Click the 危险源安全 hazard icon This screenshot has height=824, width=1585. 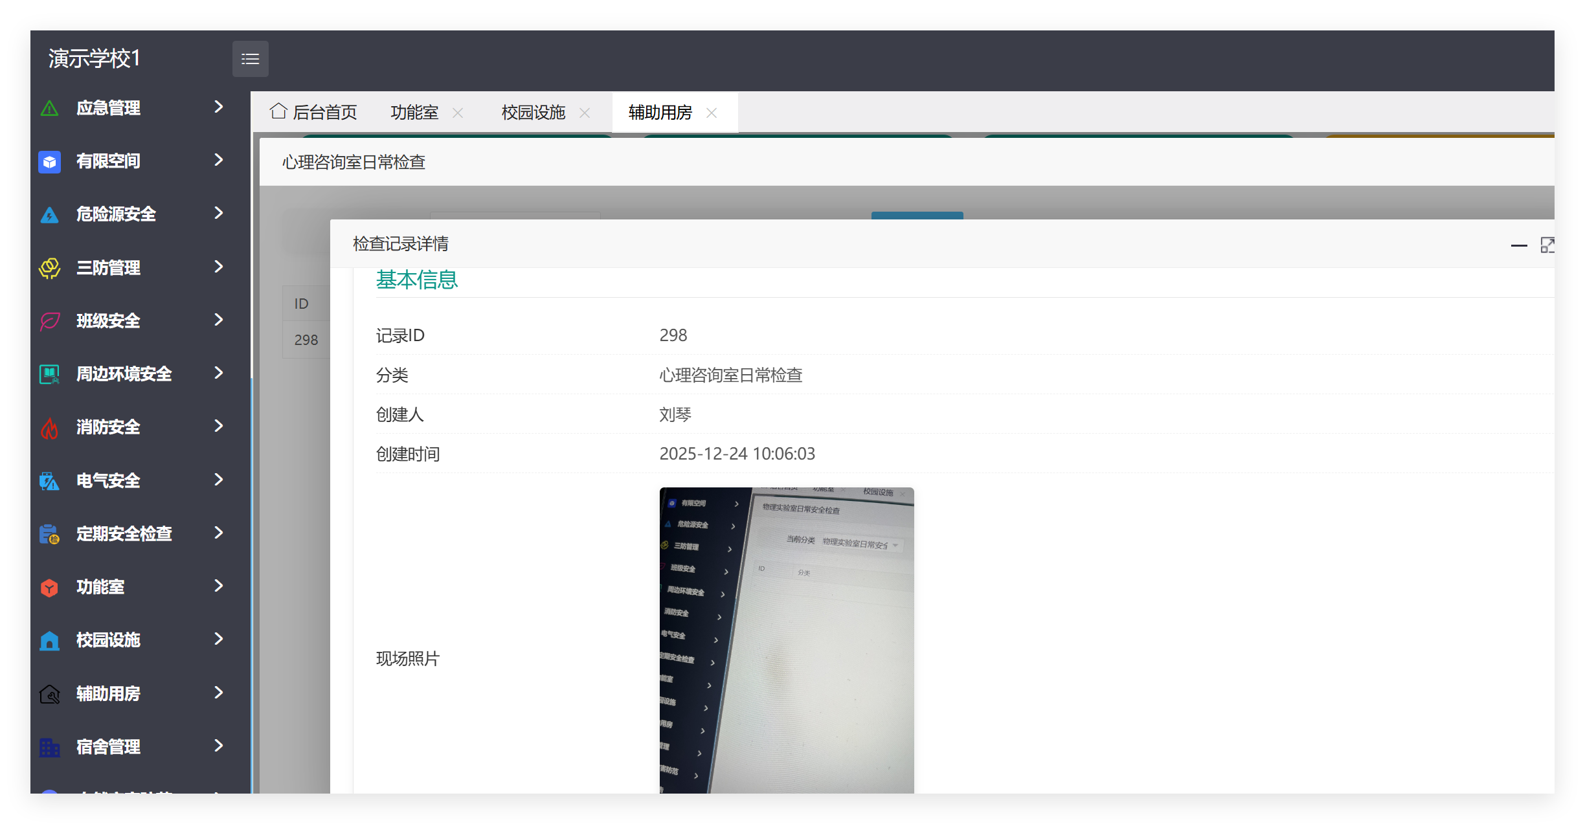[49, 214]
